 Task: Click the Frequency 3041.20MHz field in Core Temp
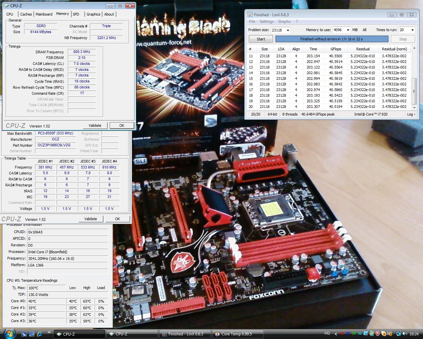[67, 259]
